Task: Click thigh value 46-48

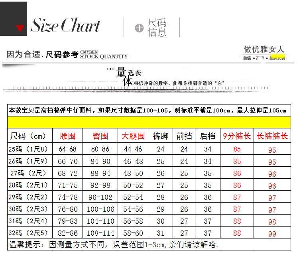Action: pyautogui.click(x=133, y=162)
